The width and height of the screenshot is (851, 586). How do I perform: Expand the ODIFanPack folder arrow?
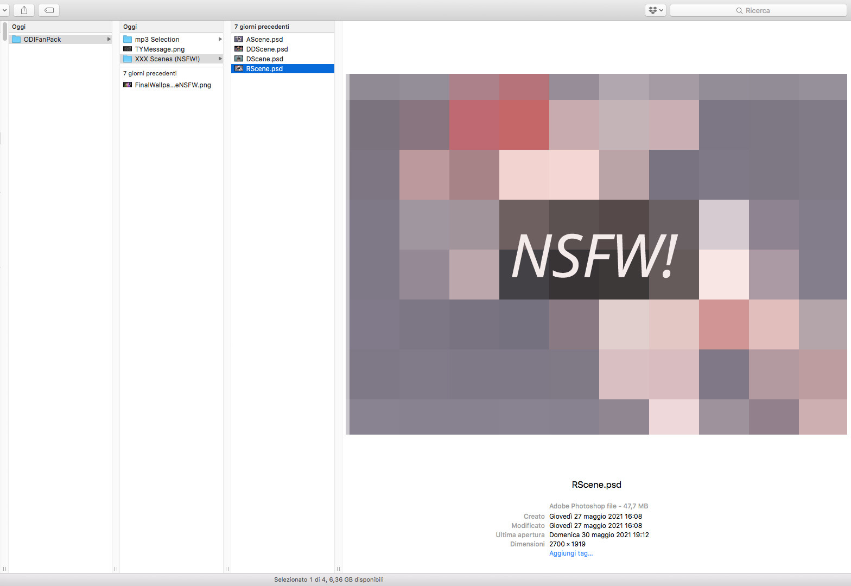pos(109,39)
